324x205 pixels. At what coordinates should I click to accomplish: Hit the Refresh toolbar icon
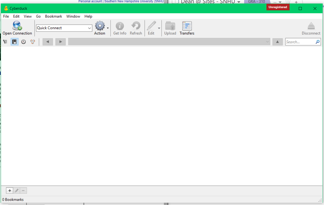136,26
